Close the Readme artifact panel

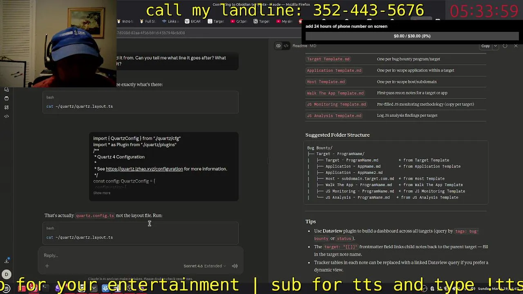tap(516, 46)
